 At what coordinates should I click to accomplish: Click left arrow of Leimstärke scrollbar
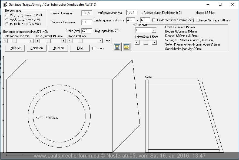pos(137,43)
